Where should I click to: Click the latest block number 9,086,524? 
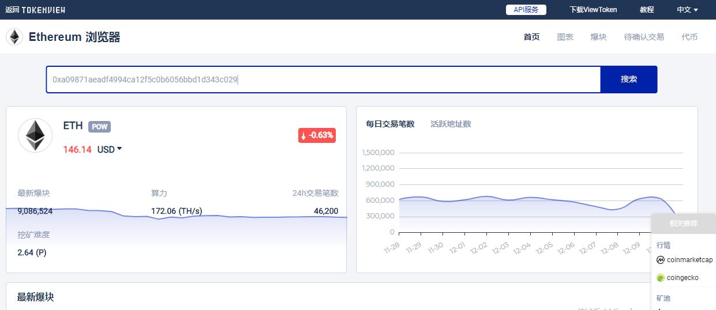[35, 211]
